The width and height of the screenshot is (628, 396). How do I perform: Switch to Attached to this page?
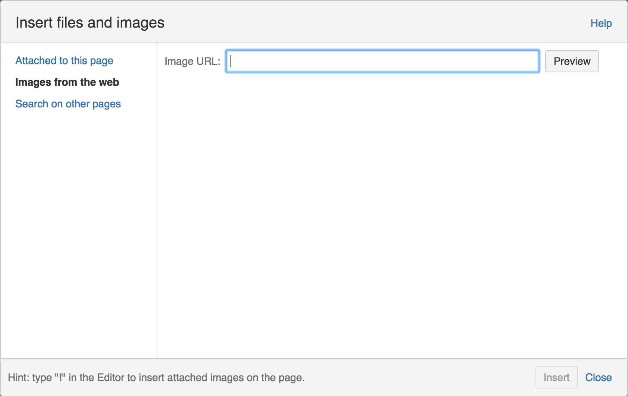tap(64, 60)
